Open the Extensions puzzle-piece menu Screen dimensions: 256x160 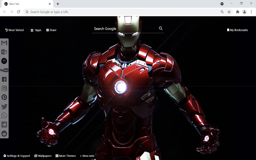pyautogui.click(x=238, y=12)
